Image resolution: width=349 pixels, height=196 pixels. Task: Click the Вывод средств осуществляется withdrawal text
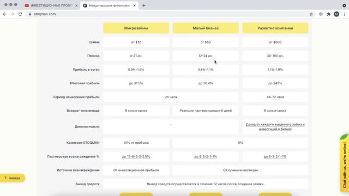pyautogui.click(x=206, y=184)
